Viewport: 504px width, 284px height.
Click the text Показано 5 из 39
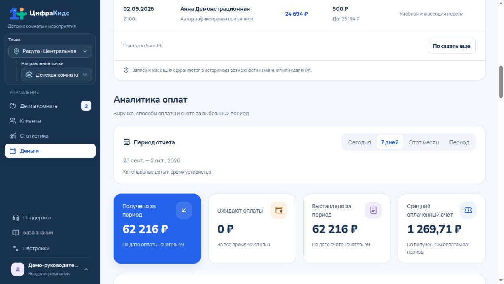pyautogui.click(x=142, y=45)
